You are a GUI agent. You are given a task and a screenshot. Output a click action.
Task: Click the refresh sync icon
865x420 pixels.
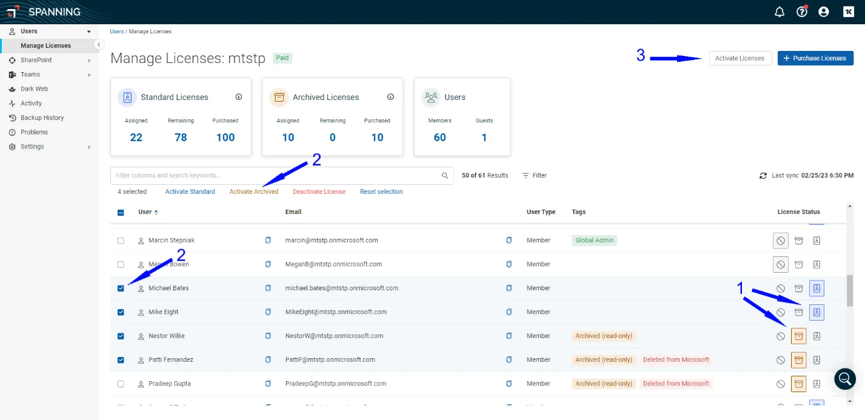tap(763, 176)
